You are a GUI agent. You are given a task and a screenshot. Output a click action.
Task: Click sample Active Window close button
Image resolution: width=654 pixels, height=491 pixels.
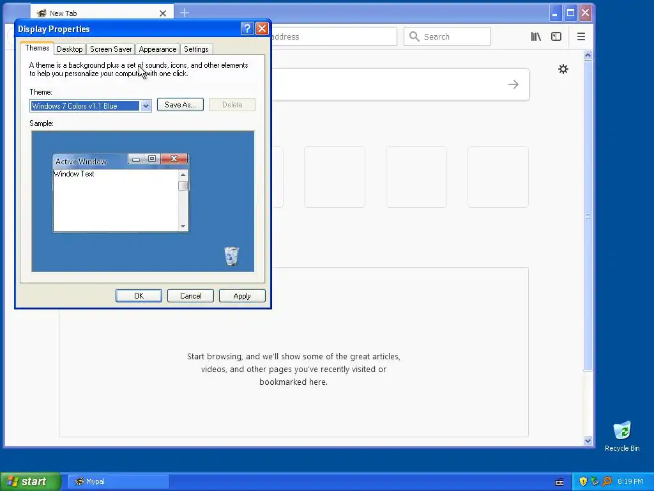point(174,159)
